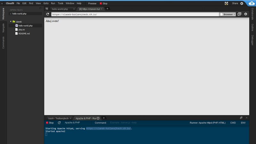256x144 pixels.
Task: Collapse the clanek folder
Action: tap(11, 21)
